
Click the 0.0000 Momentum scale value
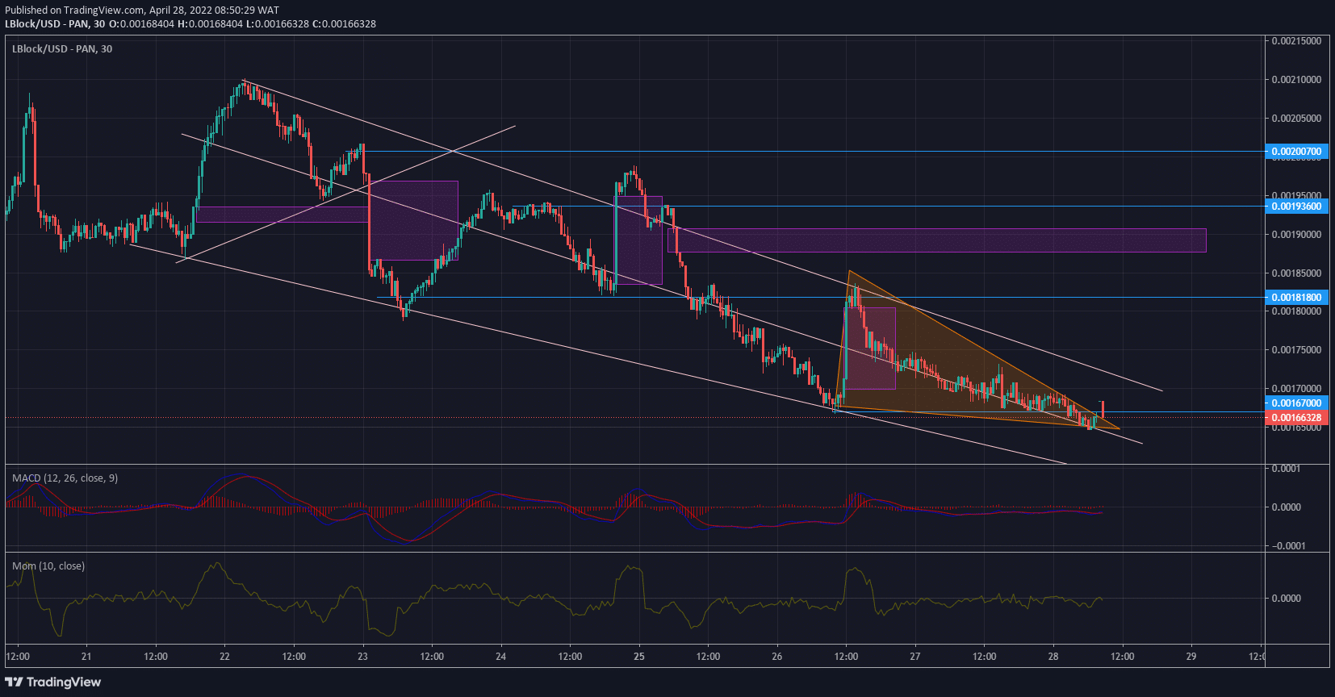(1287, 599)
